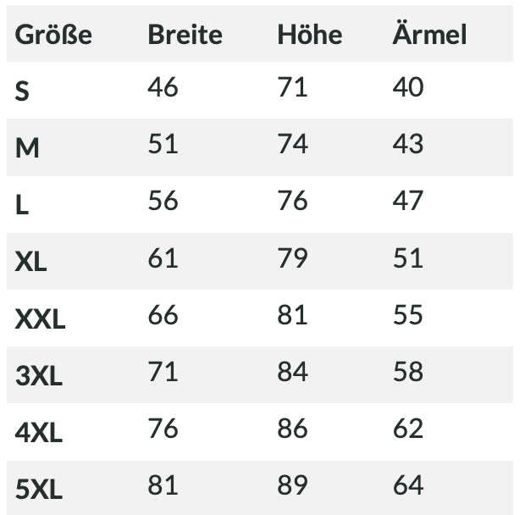Screen dimensions: 525x515
Task: Click the L size row label
Action: pyautogui.click(x=22, y=205)
